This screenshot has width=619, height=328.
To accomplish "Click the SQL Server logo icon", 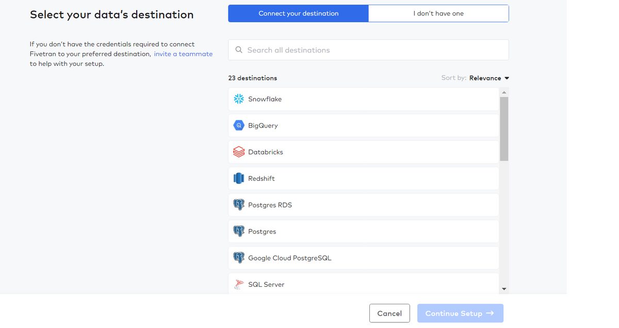I will pos(238,285).
